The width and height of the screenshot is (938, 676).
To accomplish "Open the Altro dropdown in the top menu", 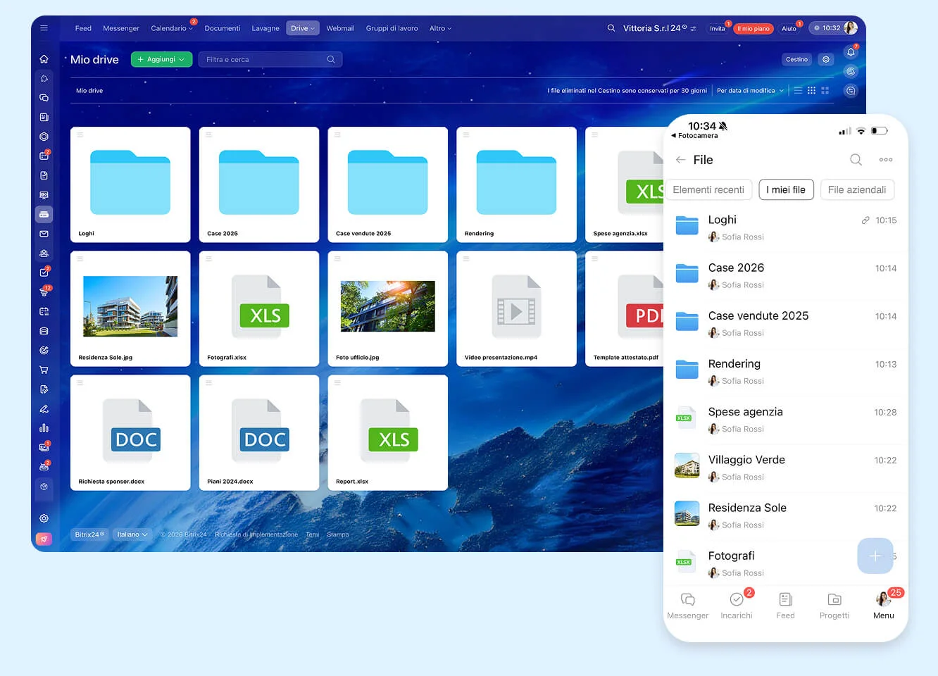I will [x=439, y=28].
